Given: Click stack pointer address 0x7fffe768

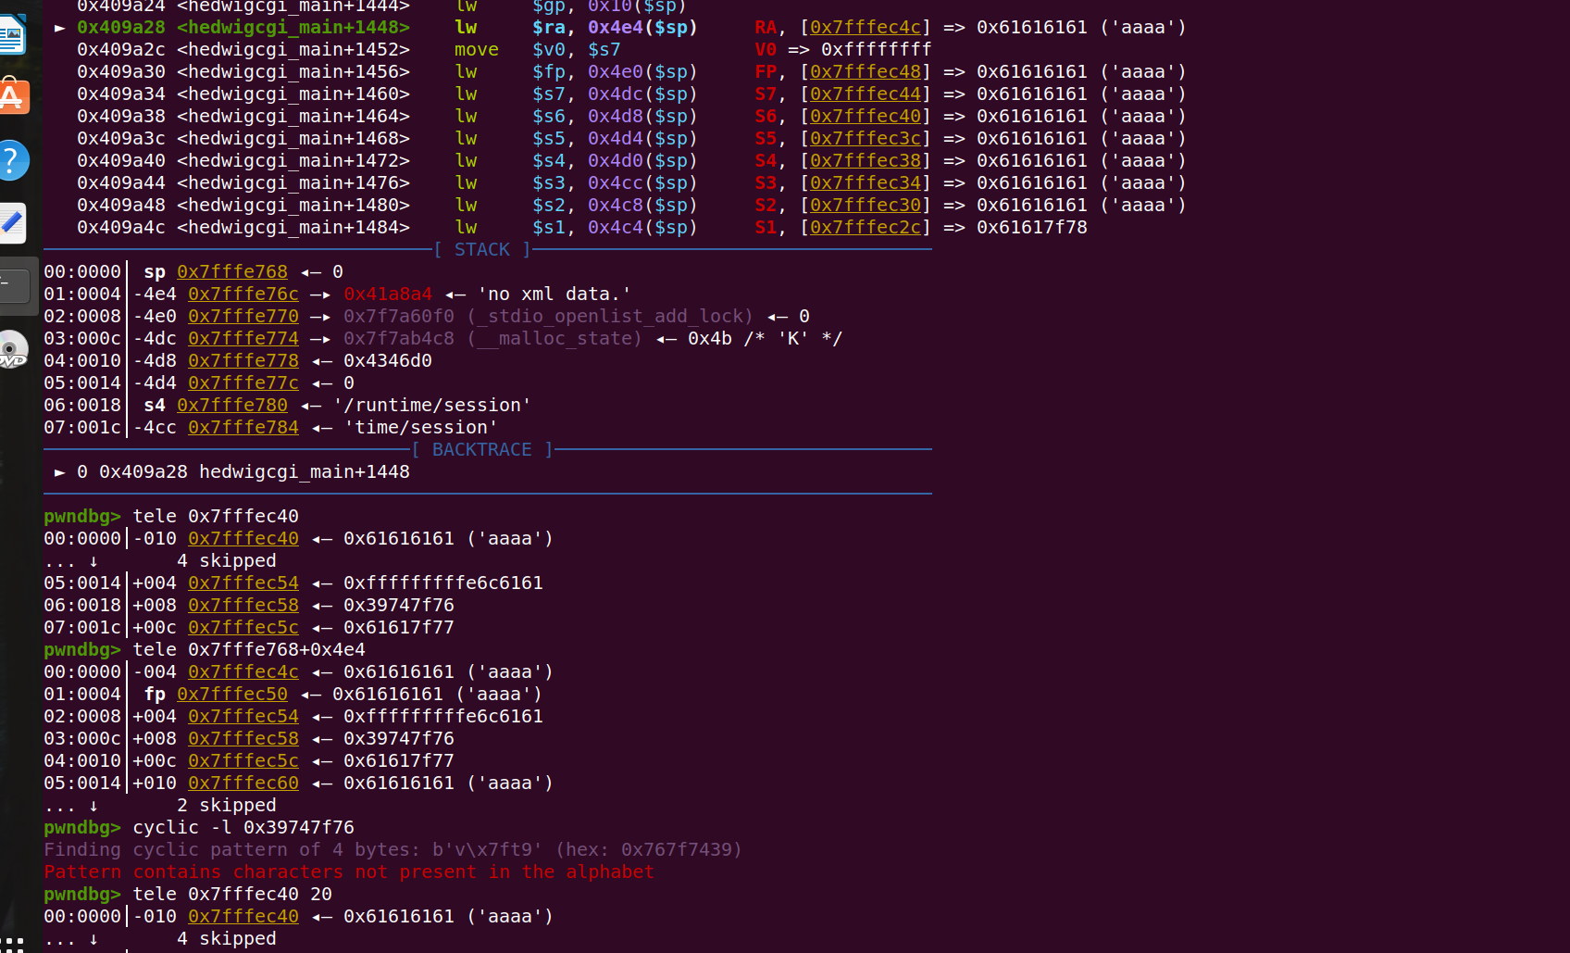Looking at the screenshot, I should pyautogui.click(x=232, y=271).
